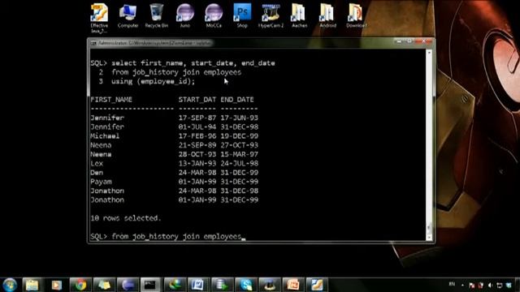The image size is (520, 292).
Task: Open Windows Media Player from the taskbar
Action: coord(56,285)
